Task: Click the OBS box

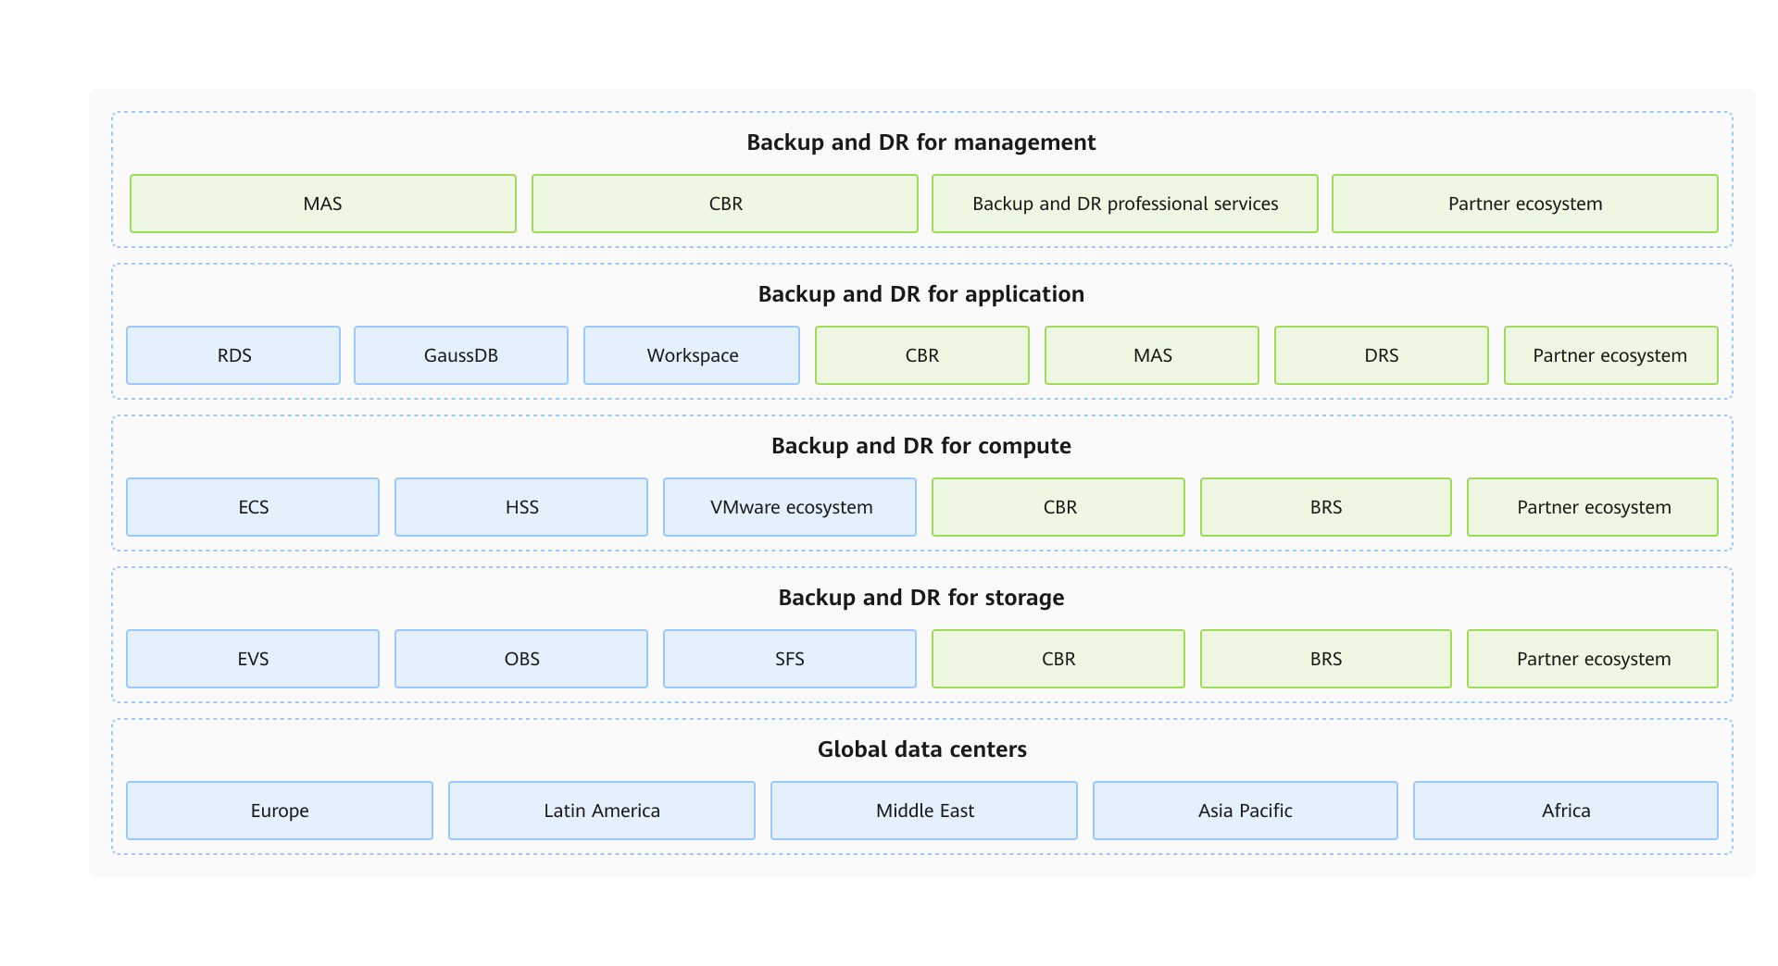Action: tap(521, 659)
